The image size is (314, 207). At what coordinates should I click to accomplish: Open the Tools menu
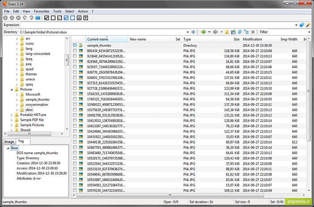pyautogui.click(x=57, y=11)
